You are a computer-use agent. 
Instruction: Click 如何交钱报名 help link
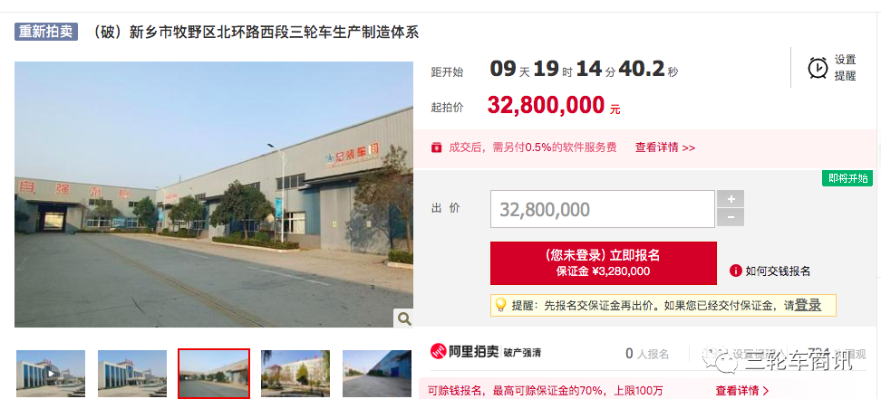click(778, 271)
